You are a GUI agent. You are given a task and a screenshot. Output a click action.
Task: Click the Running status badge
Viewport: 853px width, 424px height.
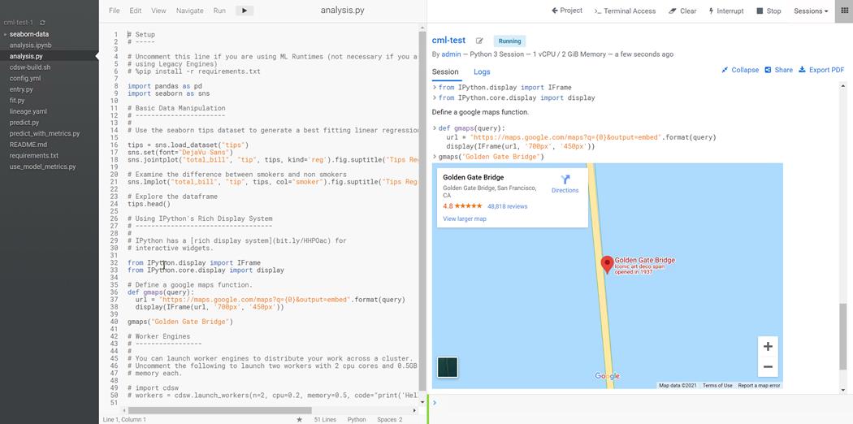[x=509, y=41]
